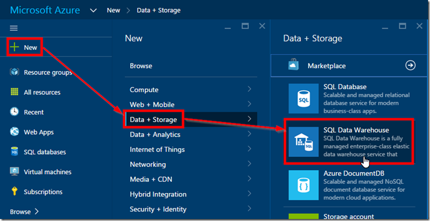Expand the Security + Identity chevron
This screenshot has width=430, height=221.
tap(249, 209)
